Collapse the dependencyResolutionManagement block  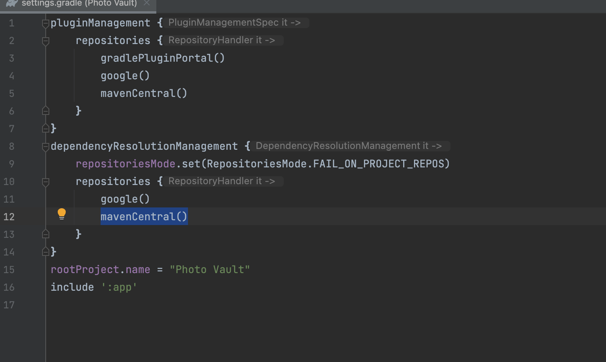(45, 146)
